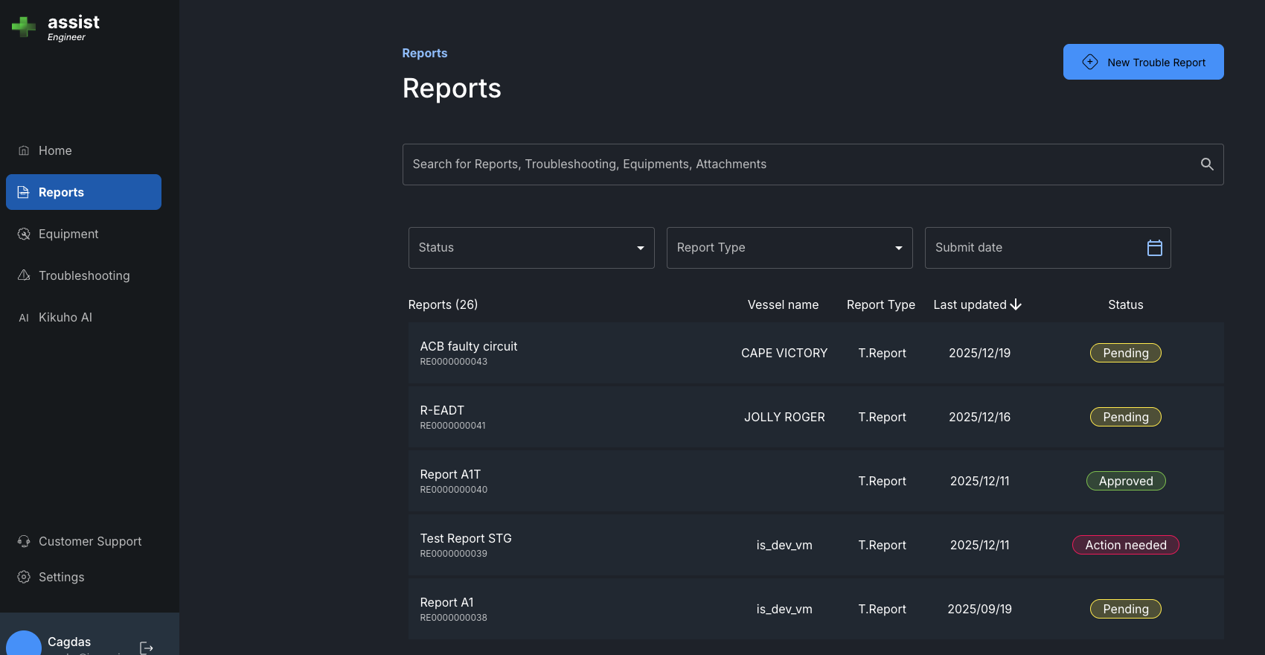Click the Vessel name column header
This screenshot has width=1265, height=655.
point(783,304)
